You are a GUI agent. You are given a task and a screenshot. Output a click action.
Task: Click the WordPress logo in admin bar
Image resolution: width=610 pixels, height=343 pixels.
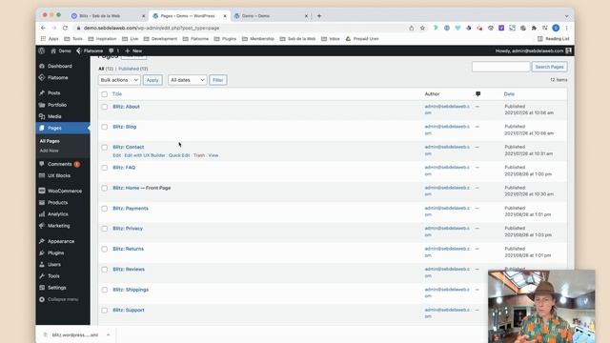42,50
